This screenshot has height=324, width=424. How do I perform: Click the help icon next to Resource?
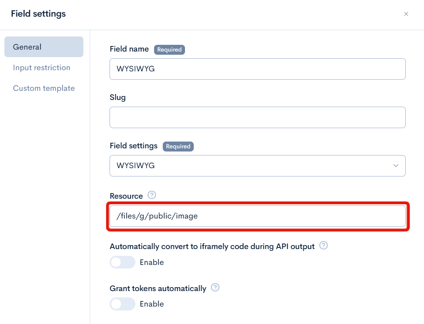(x=152, y=195)
